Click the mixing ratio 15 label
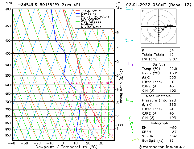This screenshot has width=194, height=149. pos(101,83)
